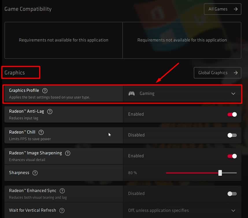Disable the Radeon Anti-Lag toggle
This screenshot has width=248, height=218.
(232, 114)
